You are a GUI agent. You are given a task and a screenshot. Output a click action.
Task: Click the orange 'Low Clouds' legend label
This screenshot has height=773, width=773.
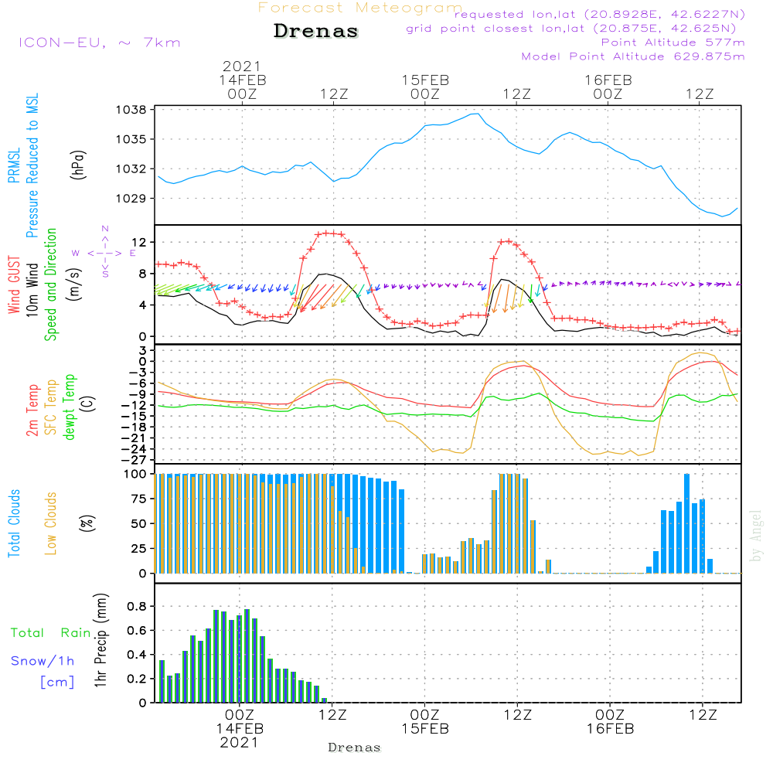51,523
